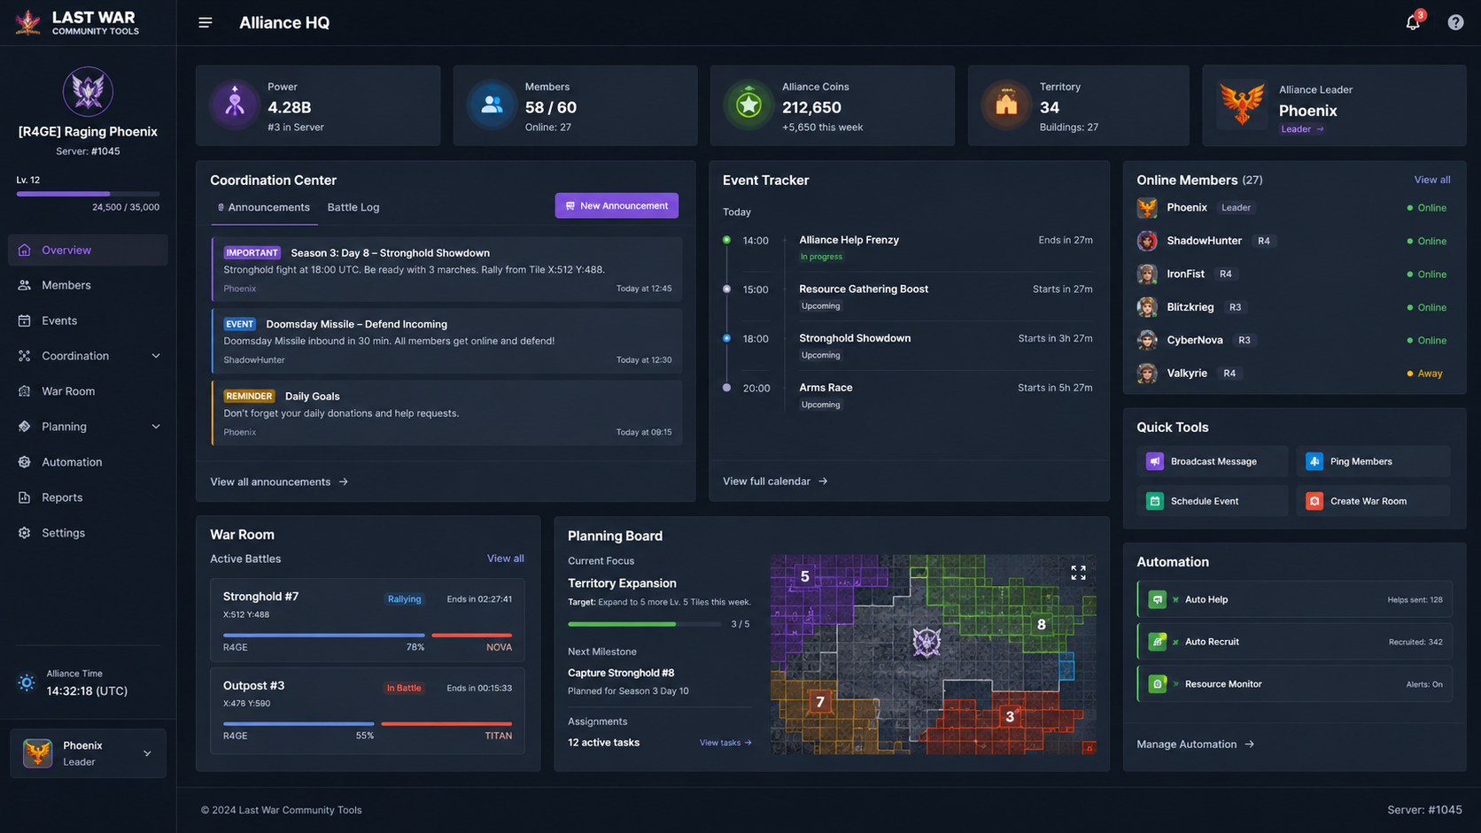Click the Raging Phoenix alliance emblem
Screen dimensions: 1481x833
coord(88,91)
